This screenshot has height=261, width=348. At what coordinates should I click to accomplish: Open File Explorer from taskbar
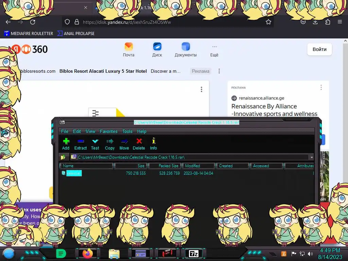click(x=114, y=254)
